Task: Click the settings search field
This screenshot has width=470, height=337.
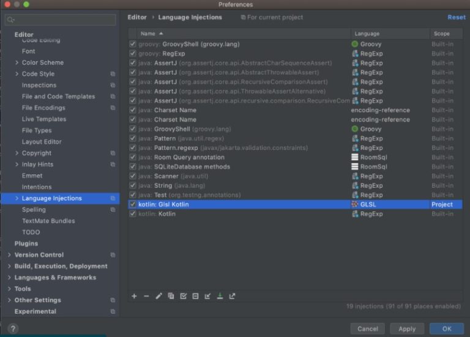Action: (x=61, y=20)
